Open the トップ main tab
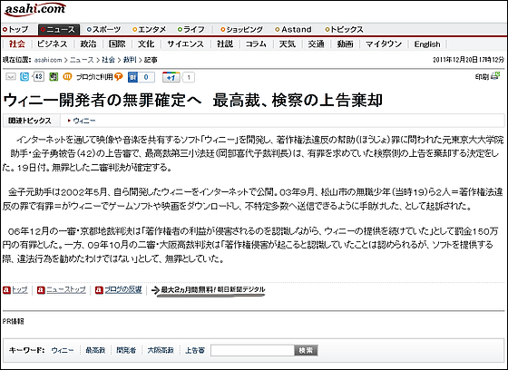The image size is (508, 370). [15, 30]
